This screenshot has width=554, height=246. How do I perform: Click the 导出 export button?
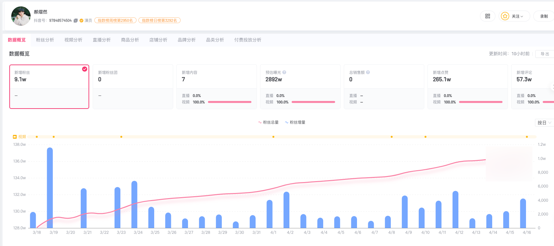pos(545,54)
